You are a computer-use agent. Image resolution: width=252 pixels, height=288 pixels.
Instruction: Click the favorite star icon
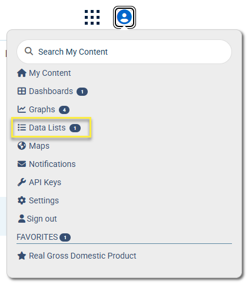22,256
